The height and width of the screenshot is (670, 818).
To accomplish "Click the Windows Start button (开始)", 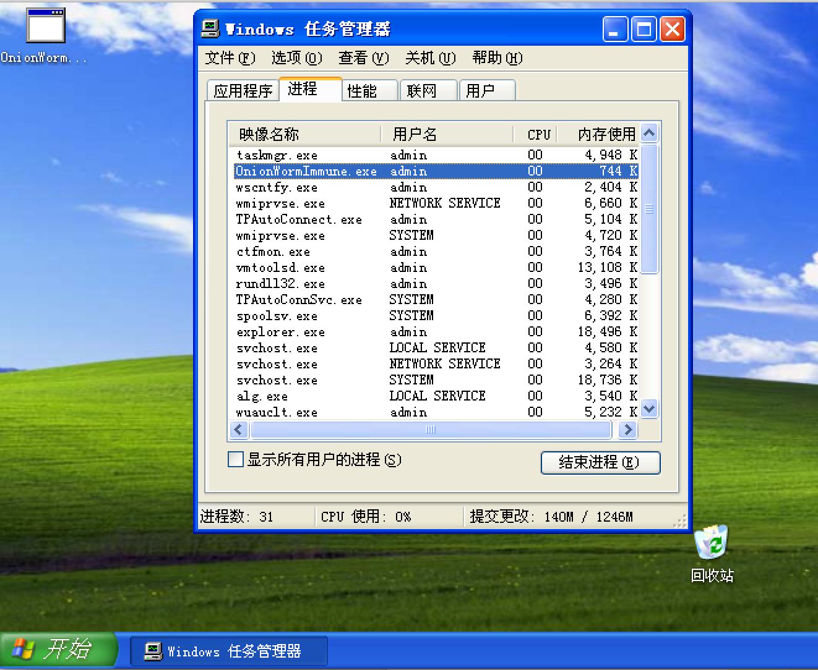I will (58, 650).
